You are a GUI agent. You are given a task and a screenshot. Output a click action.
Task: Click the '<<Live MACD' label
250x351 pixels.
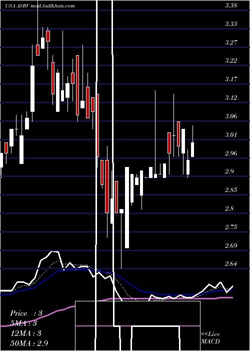[210, 338]
